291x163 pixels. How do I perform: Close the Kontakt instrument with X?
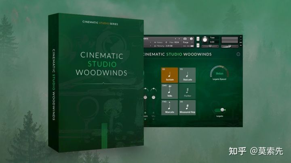[241, 37]
